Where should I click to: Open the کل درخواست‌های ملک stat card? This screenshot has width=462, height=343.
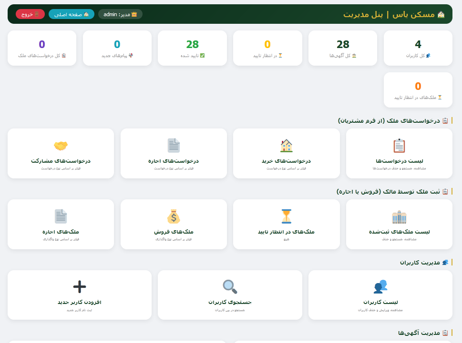(42, 48)
